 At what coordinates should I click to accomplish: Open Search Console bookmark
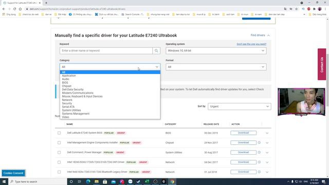[133, 14]
